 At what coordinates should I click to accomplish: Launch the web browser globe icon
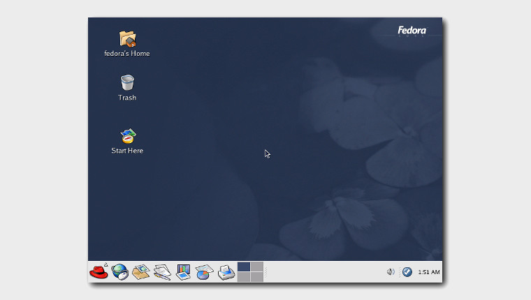120,272
